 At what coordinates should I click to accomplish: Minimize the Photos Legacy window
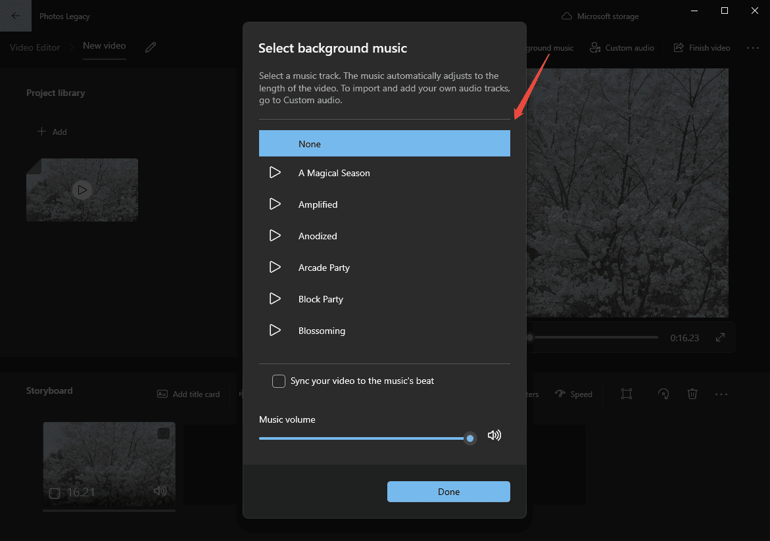click(x=694, y=11)
